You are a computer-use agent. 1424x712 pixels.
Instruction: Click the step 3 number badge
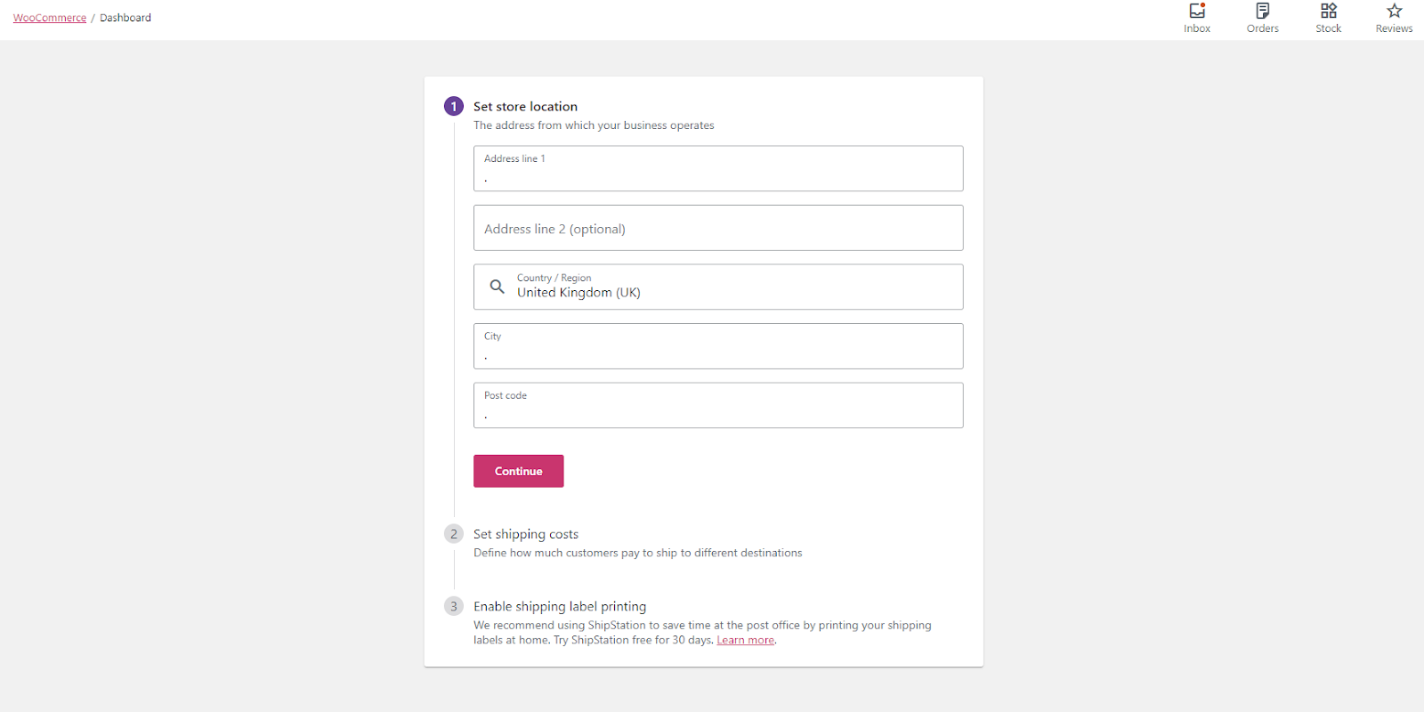pyautogui.click(x=454, y=606)
